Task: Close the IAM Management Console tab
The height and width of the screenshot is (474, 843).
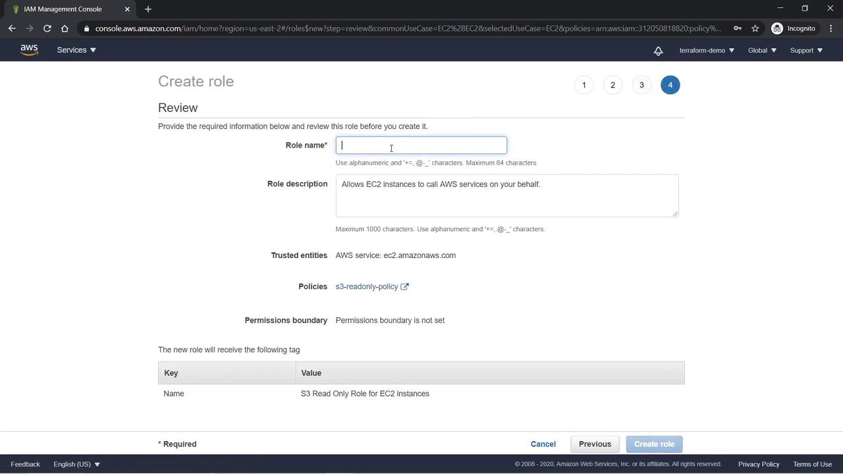Action: pos(127,9)
